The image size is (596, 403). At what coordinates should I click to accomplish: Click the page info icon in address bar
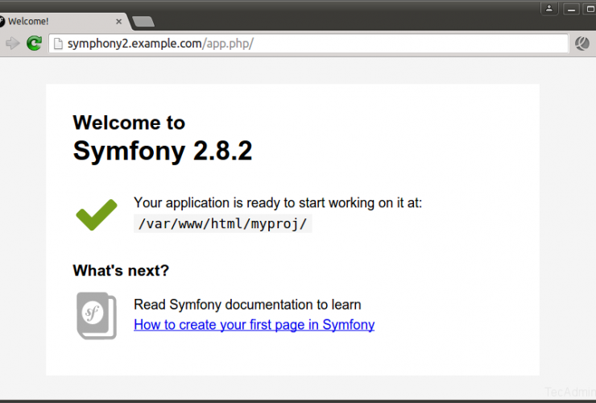click(x=58, y=44)
